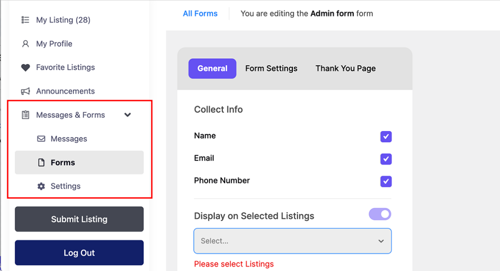
Task: Click the Announcements megaphone icon
Action: point(25,91)
